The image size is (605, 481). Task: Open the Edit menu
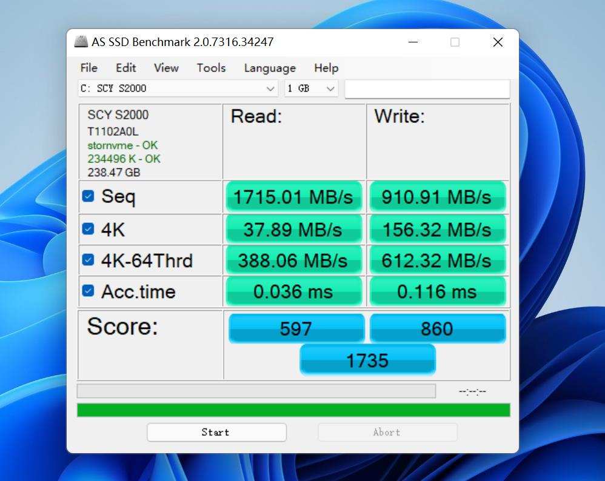[126, 68]
